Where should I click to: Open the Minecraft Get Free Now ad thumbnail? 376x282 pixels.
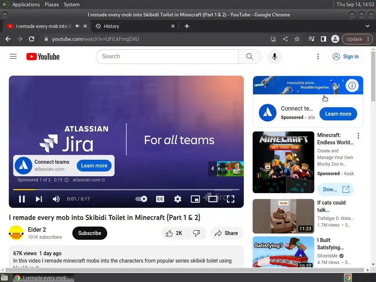point(283,162)
